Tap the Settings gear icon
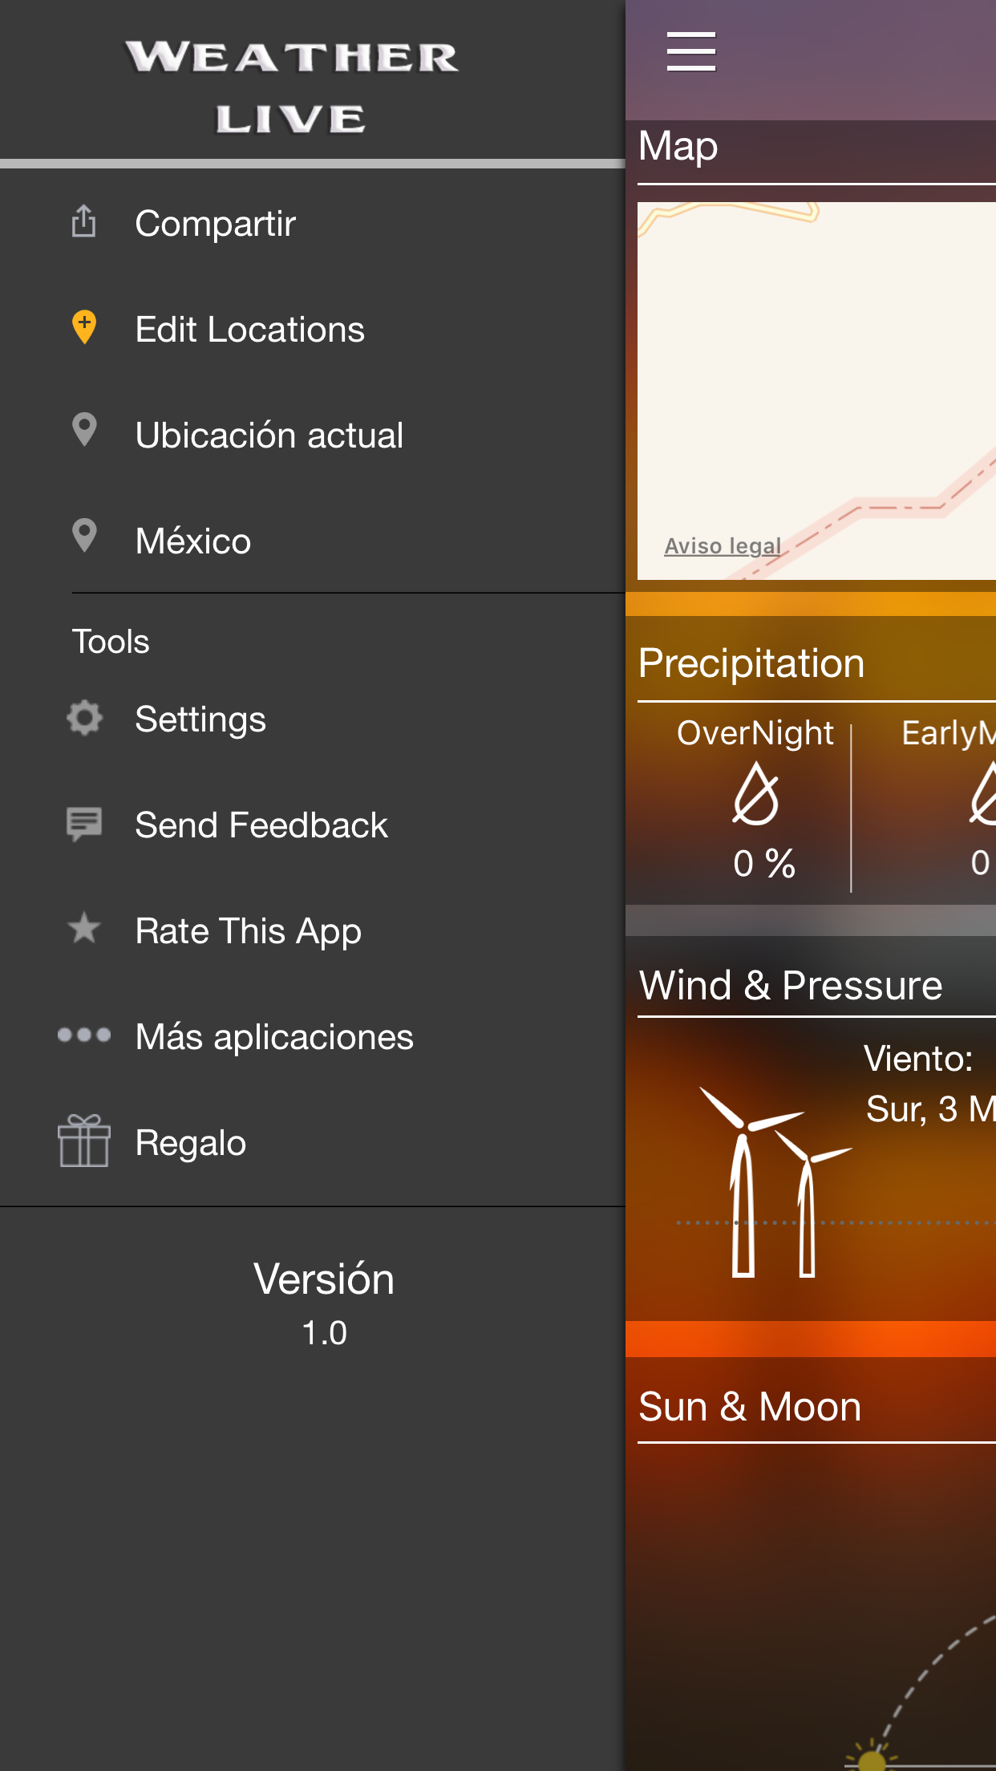The image size is (996, 1771). click(x=84, y=718)
